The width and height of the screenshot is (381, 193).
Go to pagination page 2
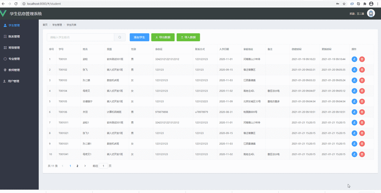click(78, 166)
